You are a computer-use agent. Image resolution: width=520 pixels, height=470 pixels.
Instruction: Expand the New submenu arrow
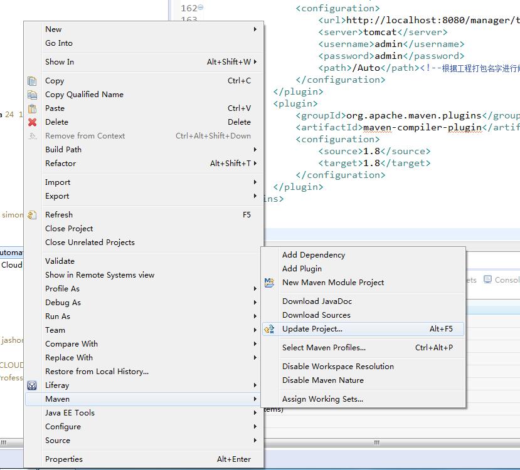(x=255, y=29)
